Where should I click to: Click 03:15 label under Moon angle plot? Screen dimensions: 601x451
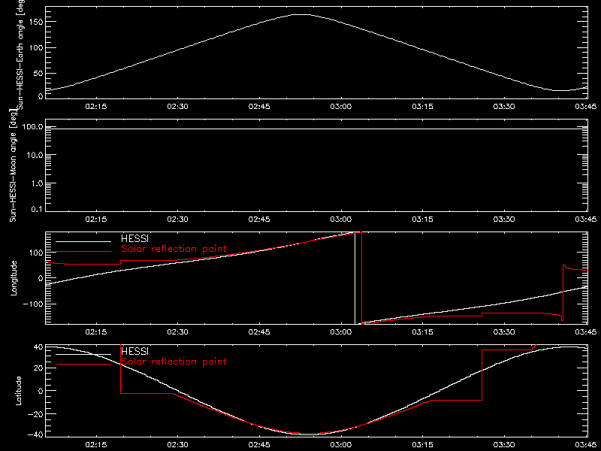[422, 219]
